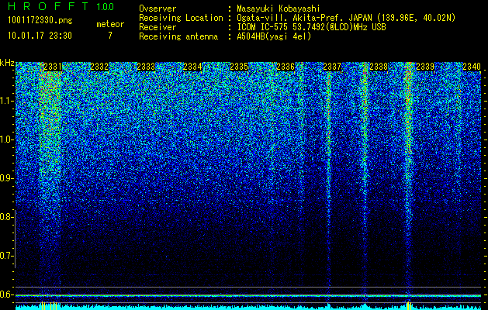Click the A504HB(yagi 4el) antenna text
Screen dimensions: 488x310
pyautogui.click(x=274, y=36)
